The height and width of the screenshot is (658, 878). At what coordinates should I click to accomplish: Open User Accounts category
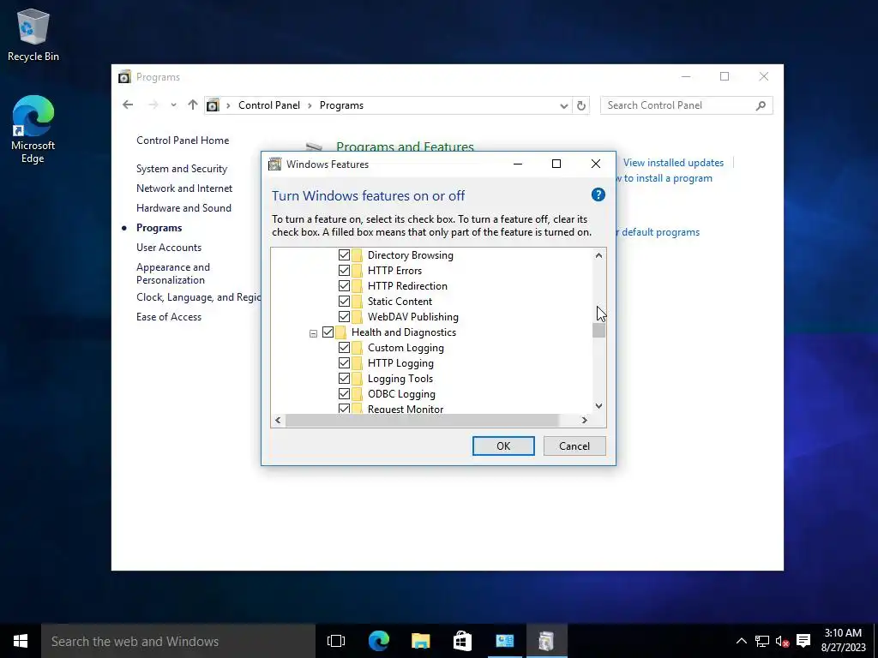point(169,248)
